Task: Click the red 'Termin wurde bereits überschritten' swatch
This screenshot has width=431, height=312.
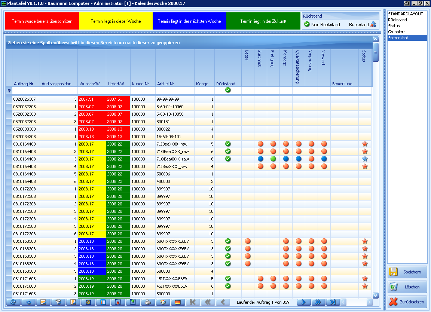Action: [x=42, y=21]
